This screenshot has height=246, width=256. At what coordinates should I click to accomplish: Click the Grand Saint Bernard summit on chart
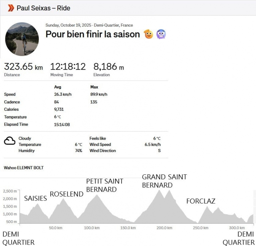click(159, 190)
